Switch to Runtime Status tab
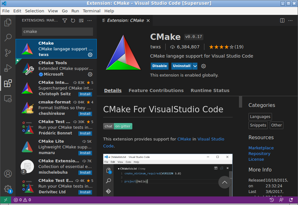The image size is (298, 205). tap(210, 90)
